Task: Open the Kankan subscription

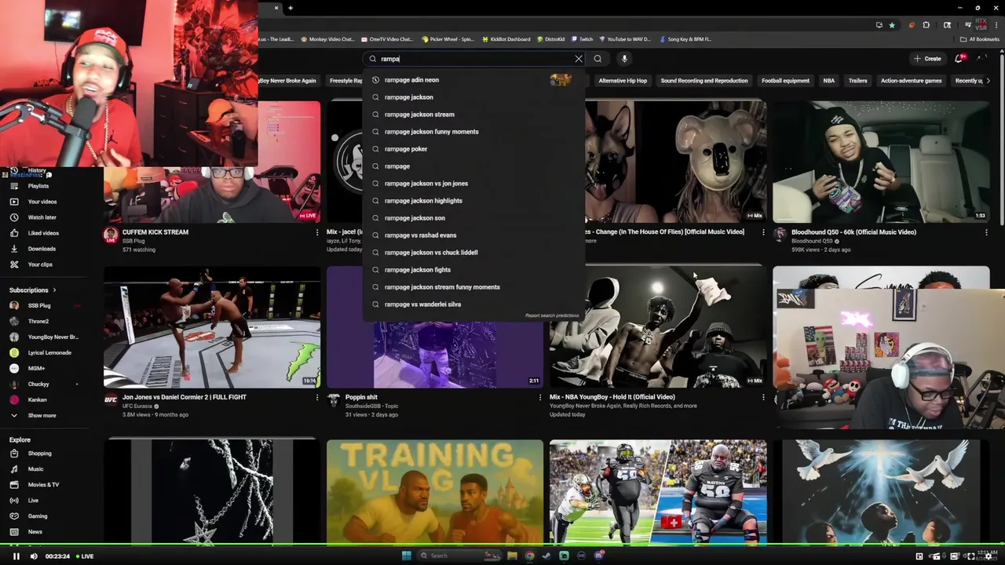Action: [38, 399]
